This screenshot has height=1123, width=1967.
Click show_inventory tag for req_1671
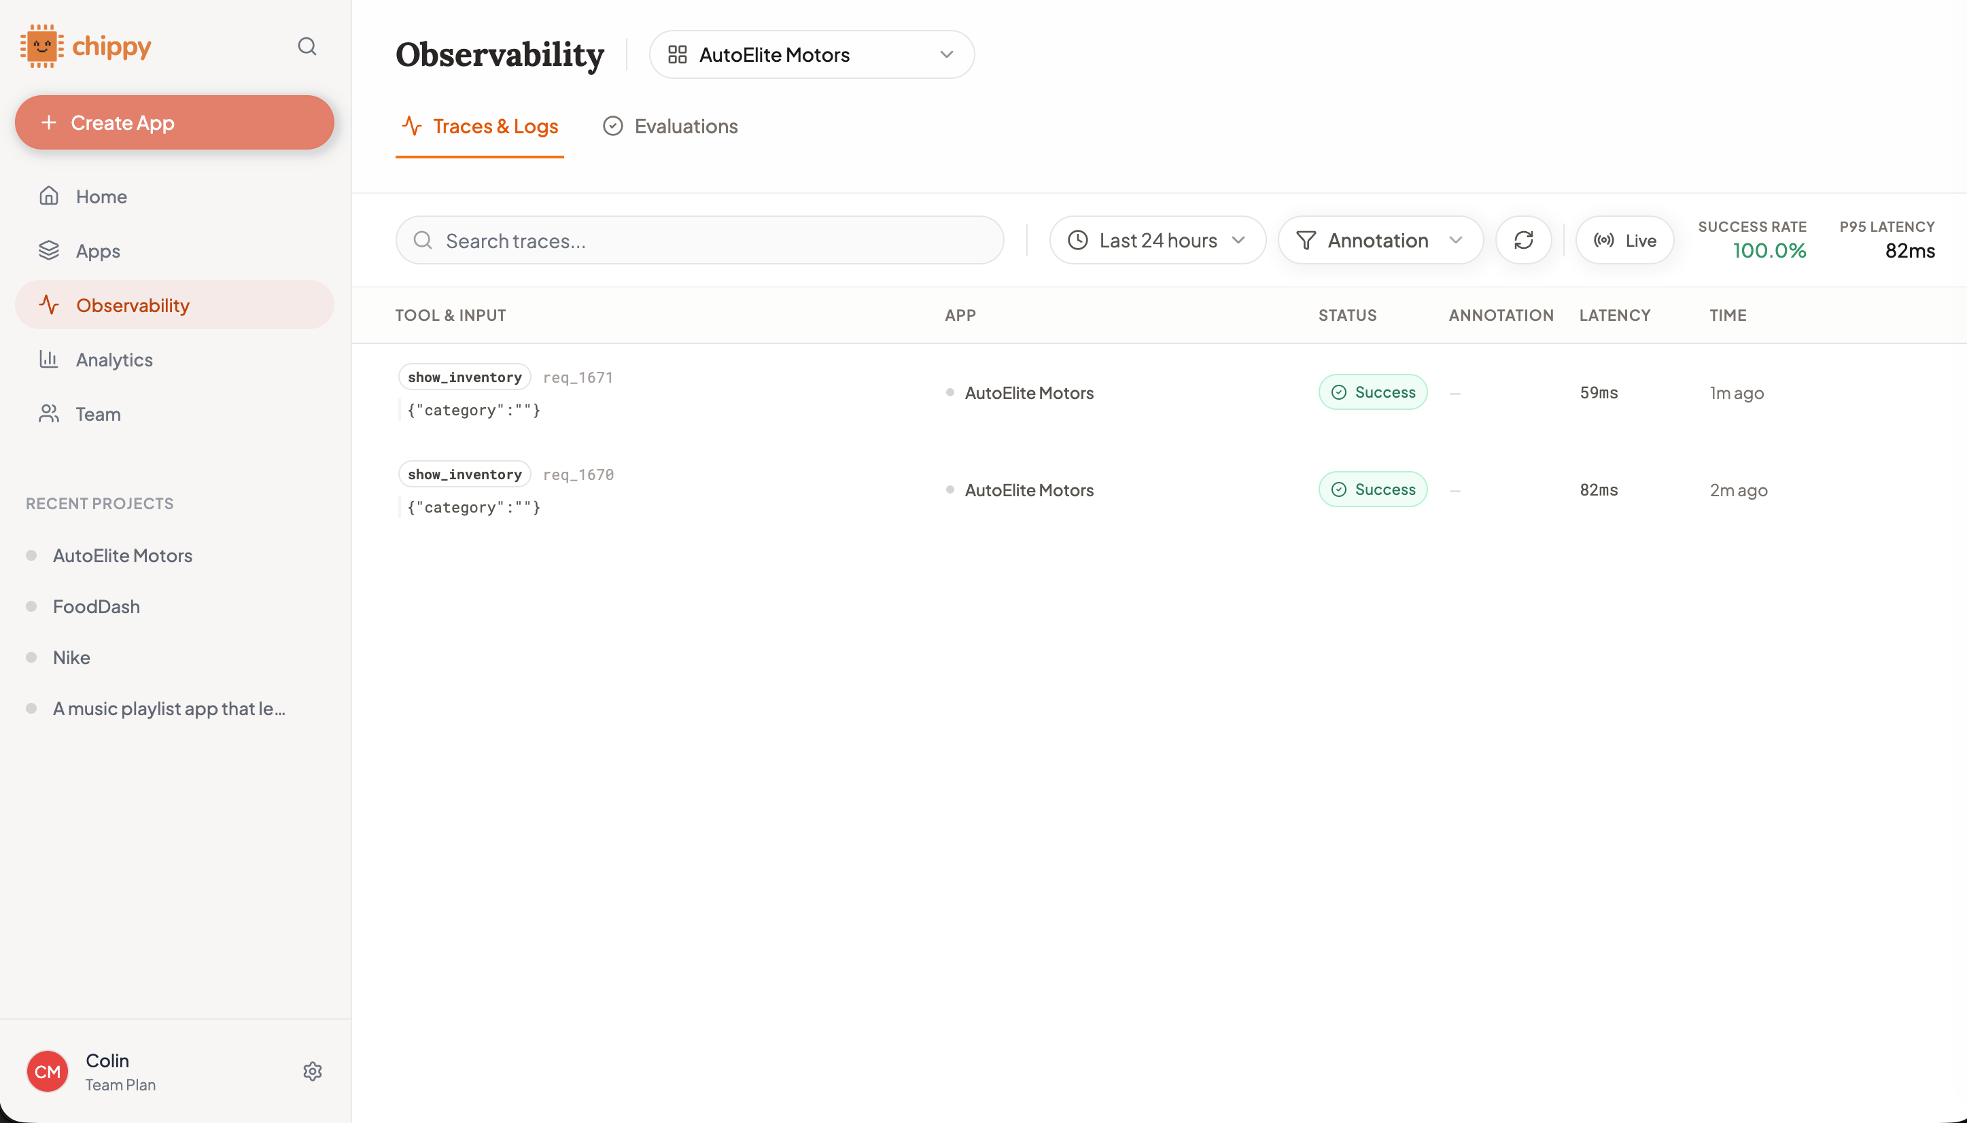pyautogui.click(x=464, y=377)
